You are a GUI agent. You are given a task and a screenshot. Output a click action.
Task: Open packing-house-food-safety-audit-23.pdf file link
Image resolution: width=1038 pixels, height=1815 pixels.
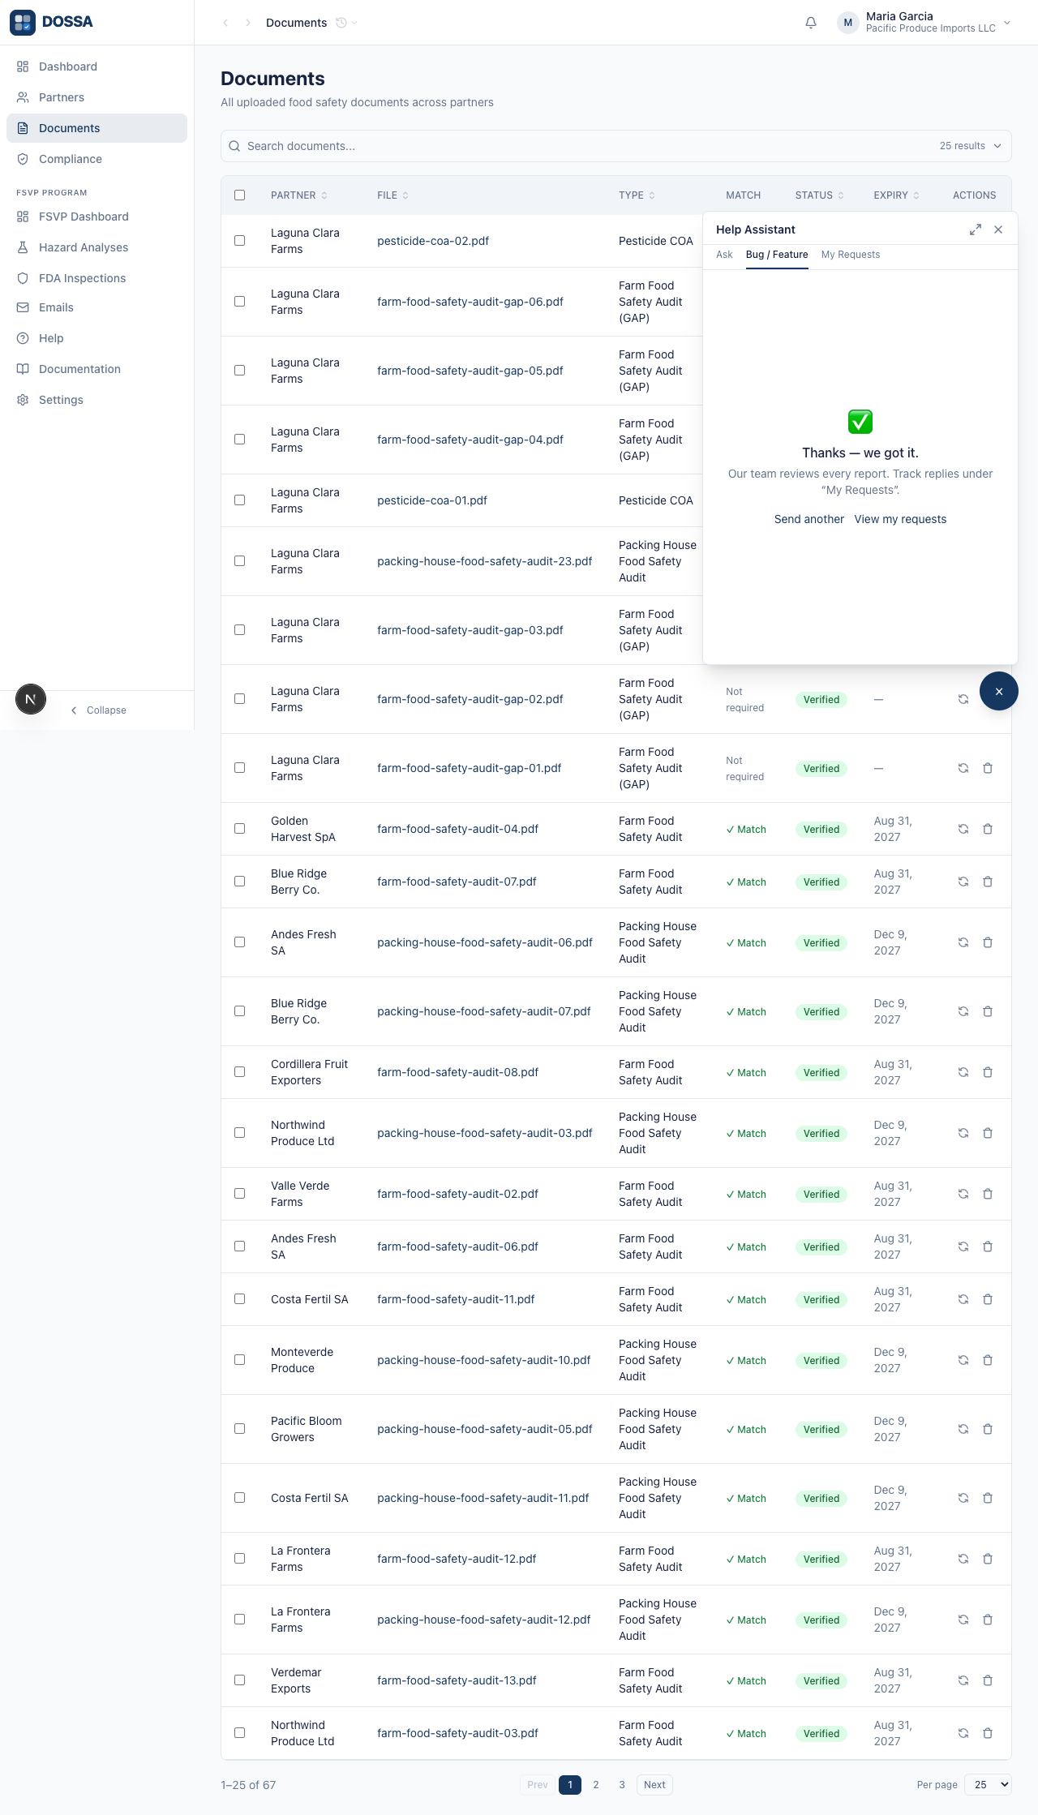pos(484,561)
